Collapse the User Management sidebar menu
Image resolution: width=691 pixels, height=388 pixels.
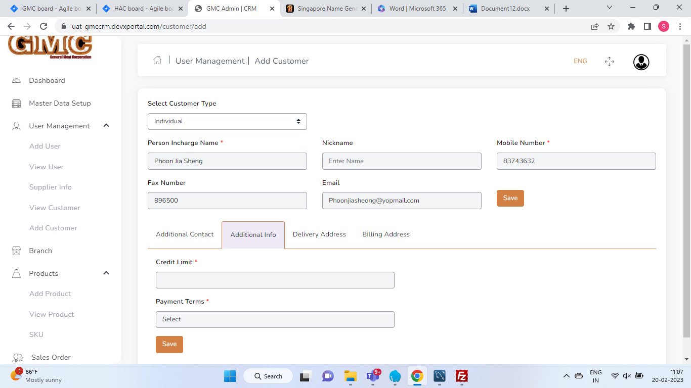[106, 126]
